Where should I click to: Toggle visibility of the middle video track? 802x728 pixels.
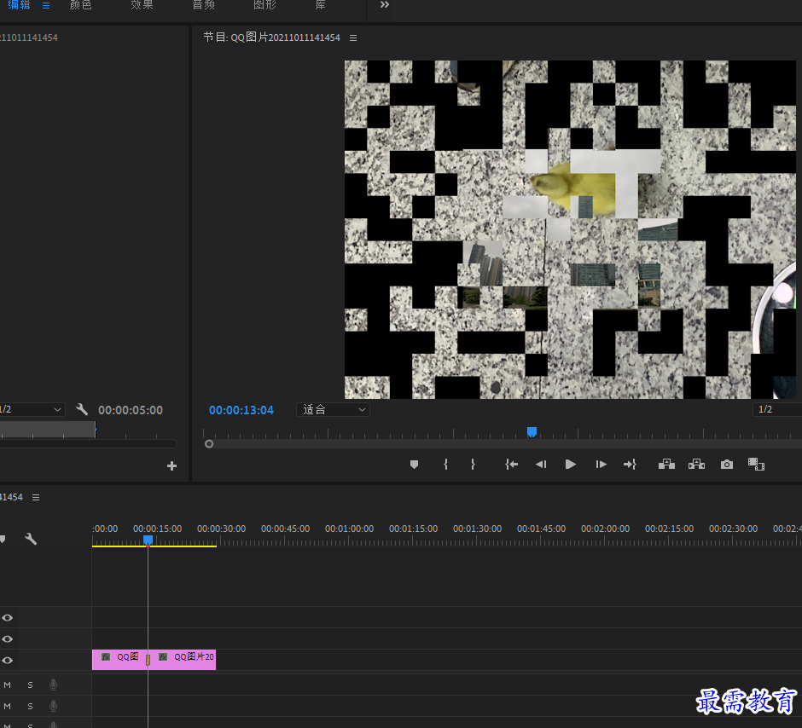[x=7, y=639]
